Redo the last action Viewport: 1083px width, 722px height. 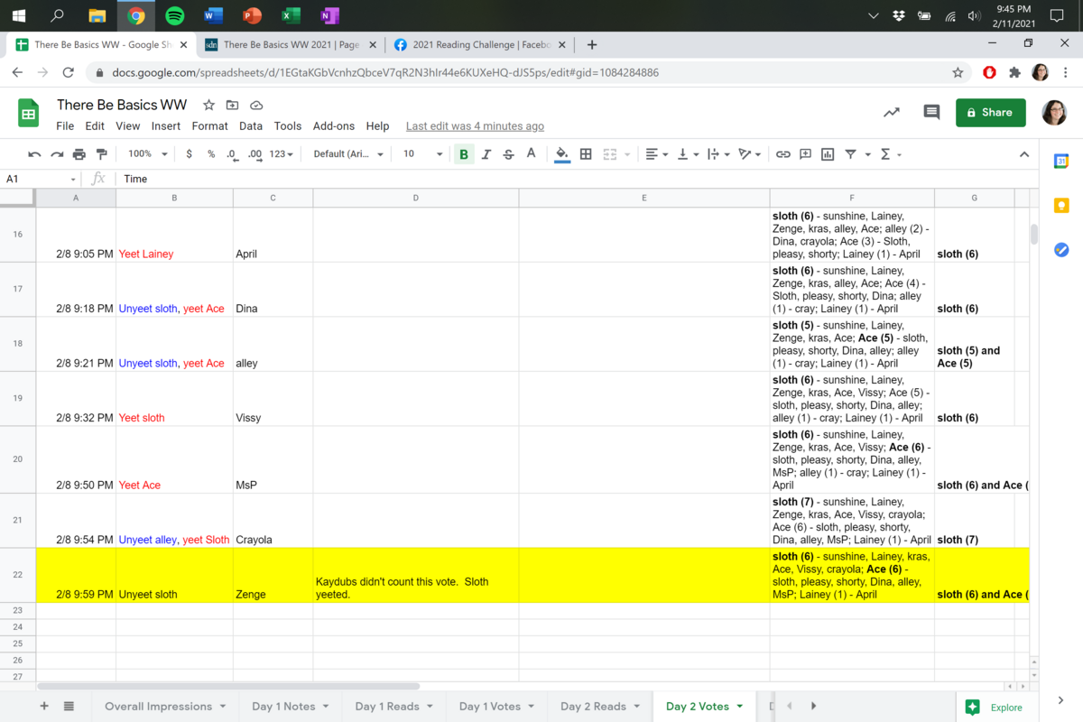(57, 154)
